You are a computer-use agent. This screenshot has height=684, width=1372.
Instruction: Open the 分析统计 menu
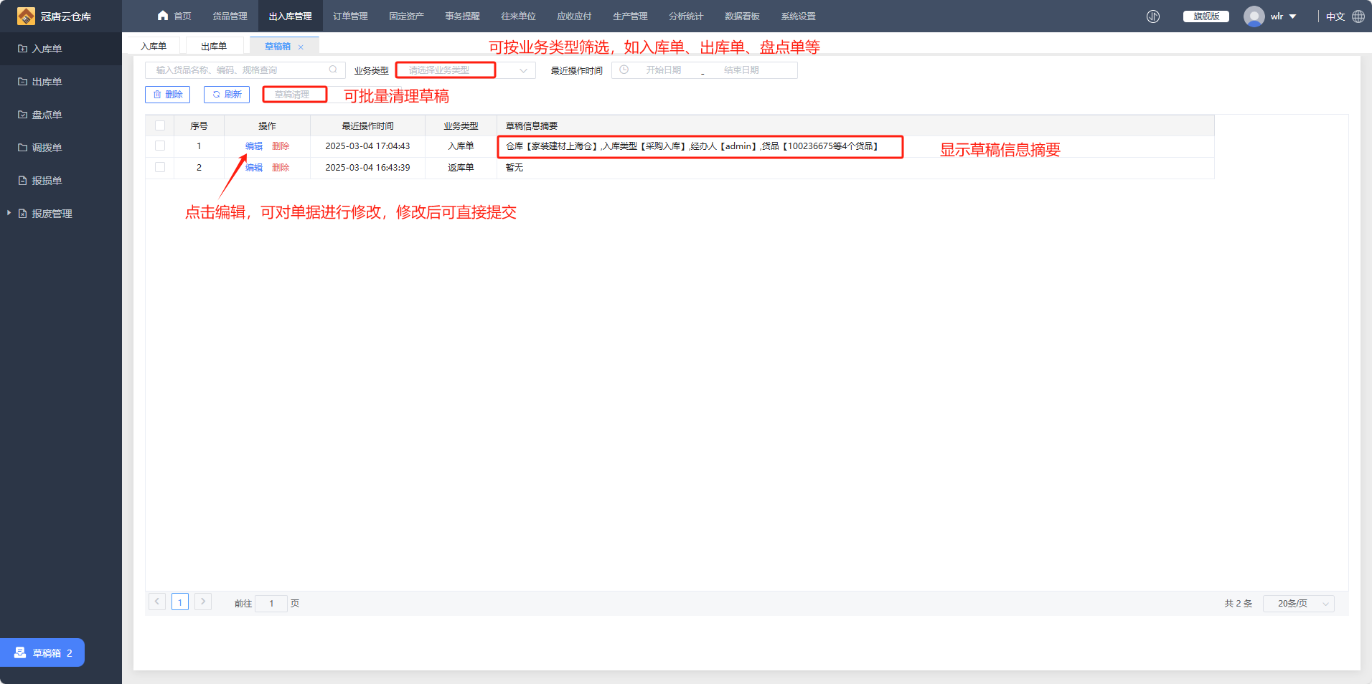tap(686, 16)
